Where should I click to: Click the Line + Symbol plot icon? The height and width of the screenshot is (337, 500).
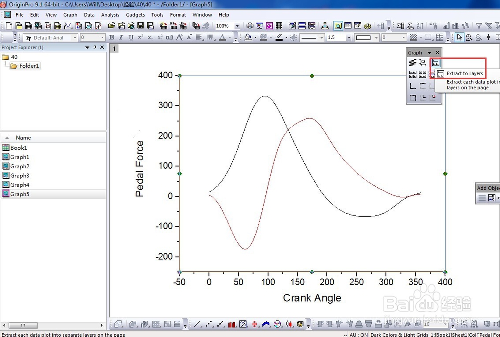pos(220,324)
